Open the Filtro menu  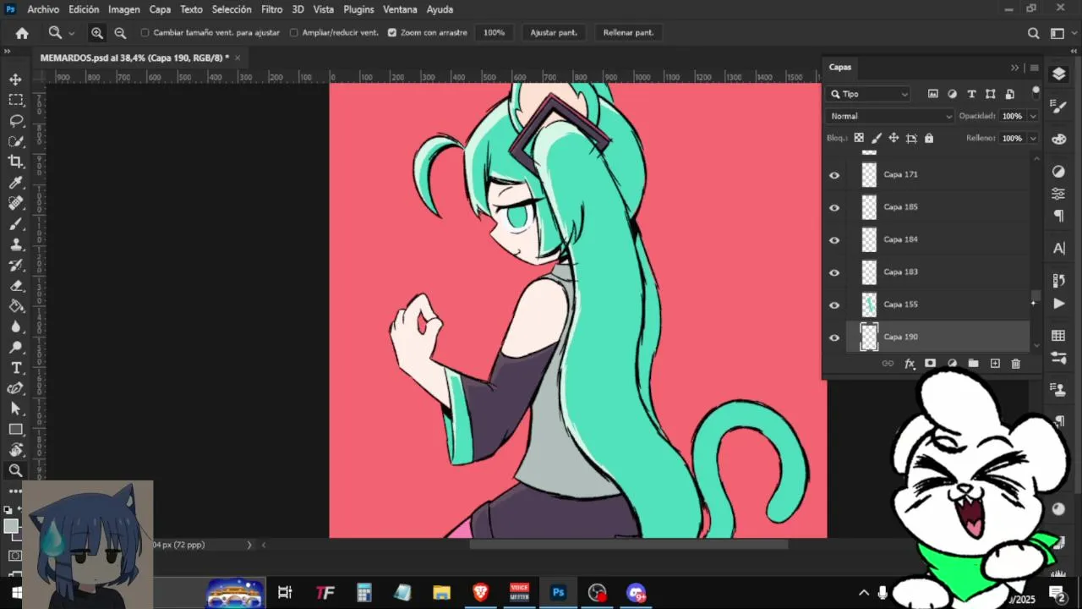[272, 9]
